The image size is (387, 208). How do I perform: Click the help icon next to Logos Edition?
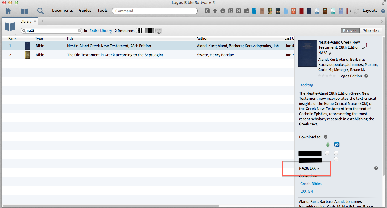(366, 76)
